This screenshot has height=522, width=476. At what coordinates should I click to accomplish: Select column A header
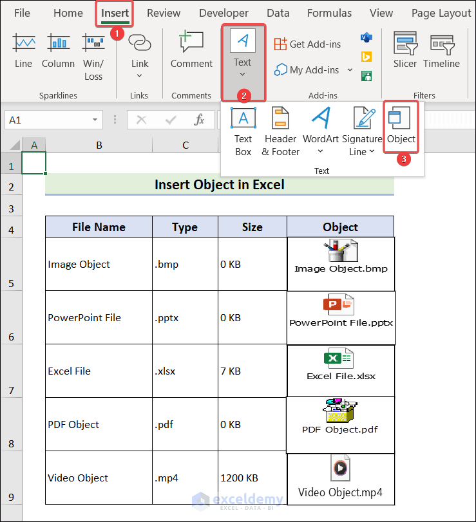pos(34,145)
